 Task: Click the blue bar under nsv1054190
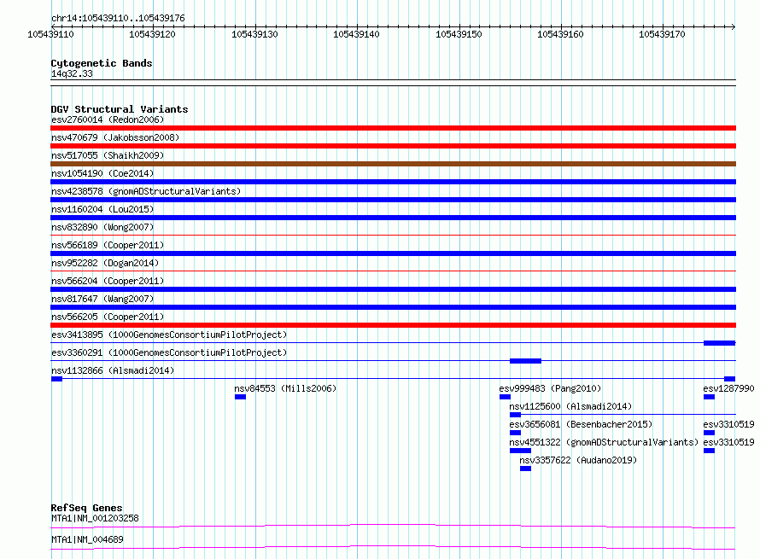pos(393,182)
